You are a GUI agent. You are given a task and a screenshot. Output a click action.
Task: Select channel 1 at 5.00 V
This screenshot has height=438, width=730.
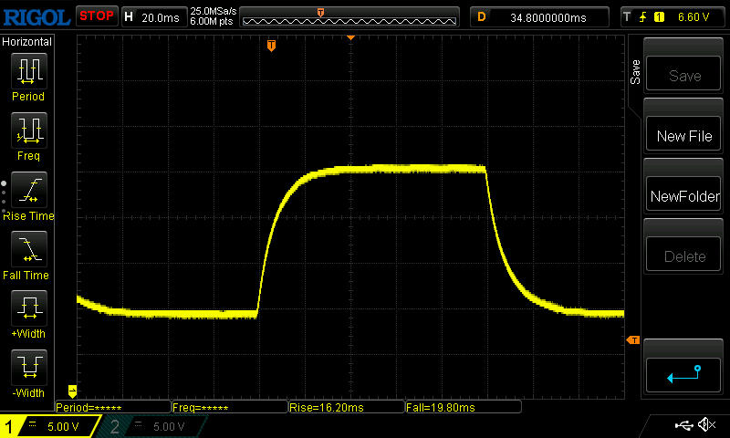(x=50, y=426)
